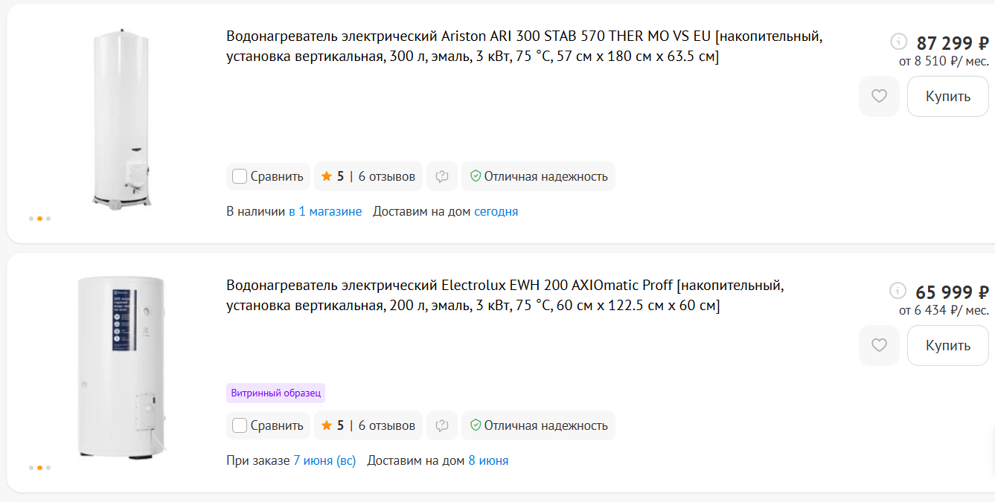Viewport: 995px width, 502px height.
Task: Check Сравнить box for Electrolux heater
Action: [x=240, y=425]
